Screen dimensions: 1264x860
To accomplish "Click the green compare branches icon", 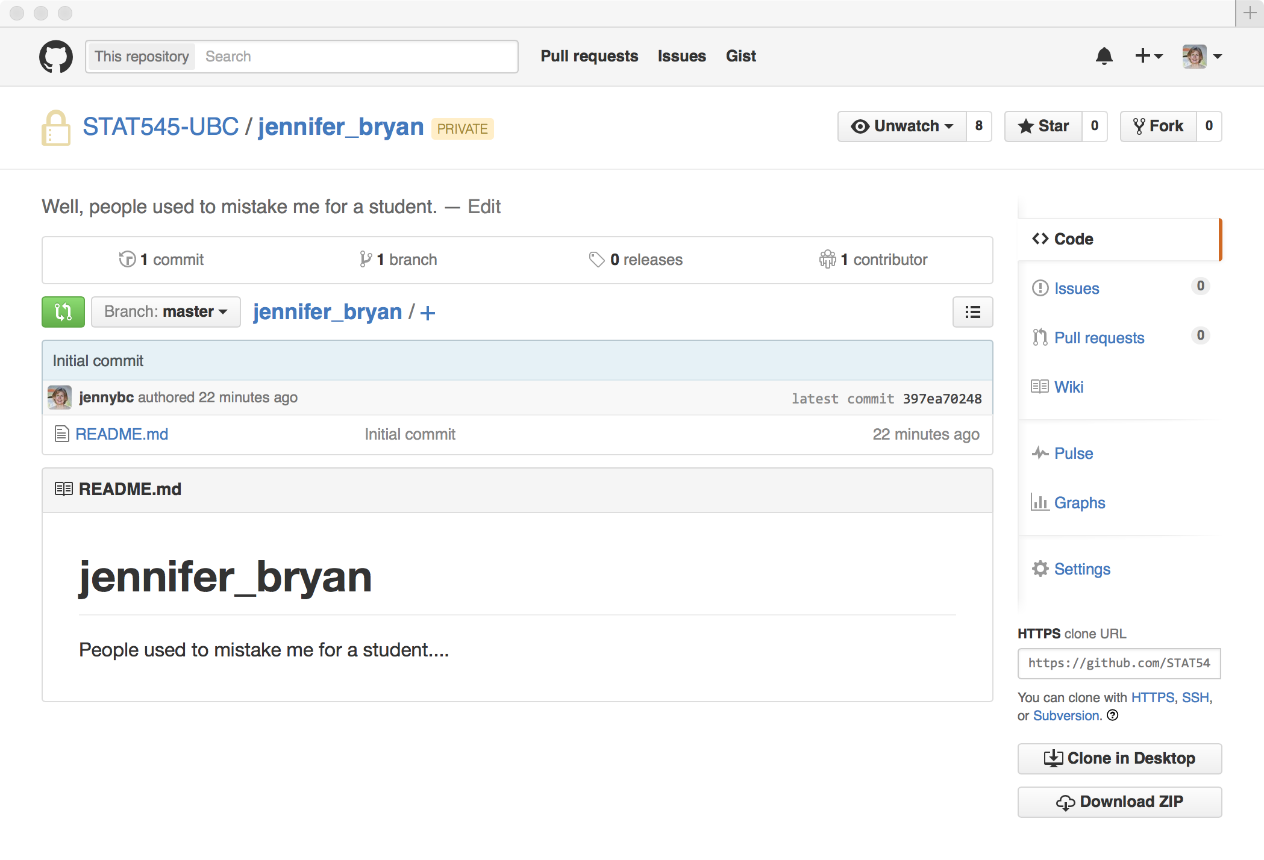I will [x=63, y=311].
